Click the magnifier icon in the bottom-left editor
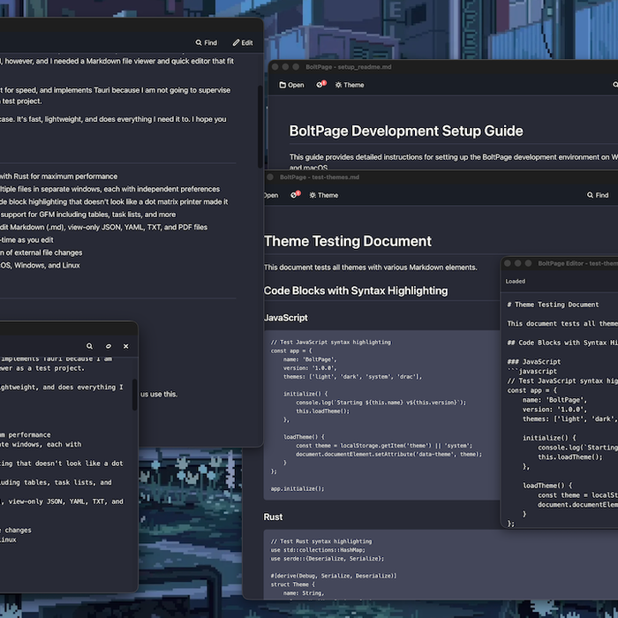Image resolution: width=618 pixels, height=618 pixels. click(89, 347)
